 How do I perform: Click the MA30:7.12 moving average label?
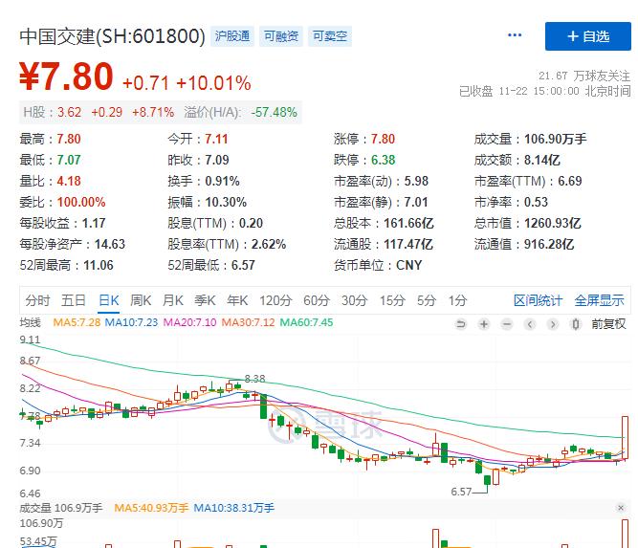[248, 322]
